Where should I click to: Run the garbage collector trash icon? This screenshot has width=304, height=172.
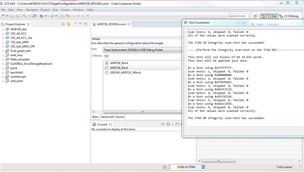pos(203,167)
